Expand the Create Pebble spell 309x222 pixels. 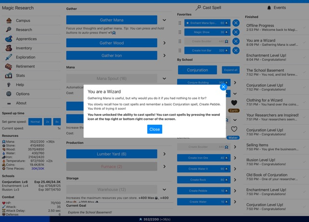click(235, 191)
